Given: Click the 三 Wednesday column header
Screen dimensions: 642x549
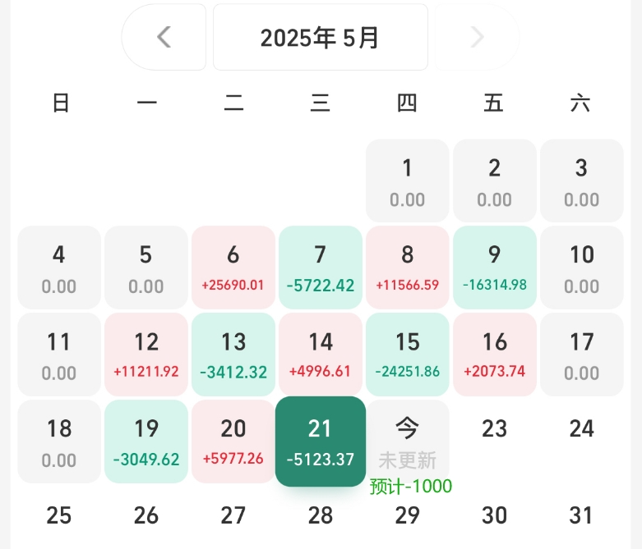Looking at the screenshot, I should [321, 103].
